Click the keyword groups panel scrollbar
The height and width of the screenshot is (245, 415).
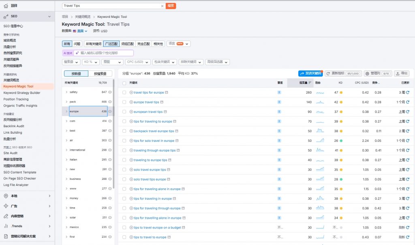pyautogui.click(x=113, y=134)
